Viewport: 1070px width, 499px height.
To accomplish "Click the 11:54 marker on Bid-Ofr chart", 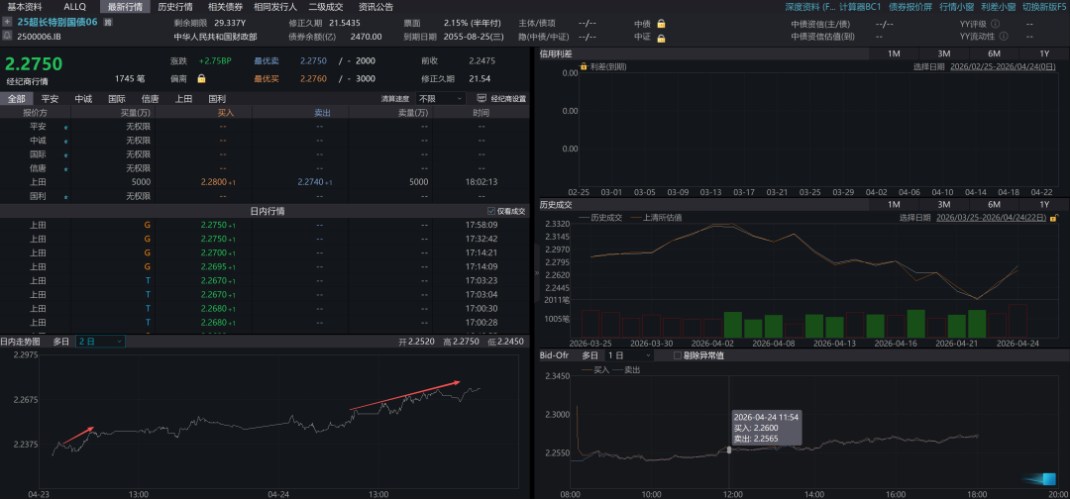I will click(x=729, y=449).
